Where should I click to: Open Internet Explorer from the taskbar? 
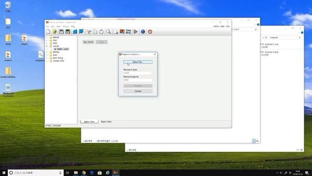[108, 173]
